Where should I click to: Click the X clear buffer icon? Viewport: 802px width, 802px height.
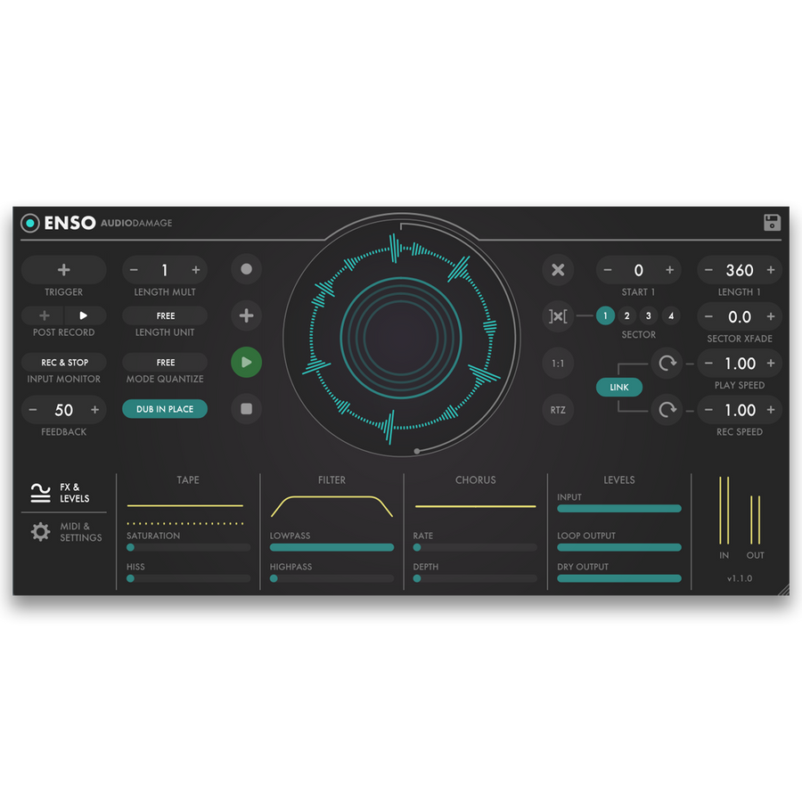[x=558, y=269]
